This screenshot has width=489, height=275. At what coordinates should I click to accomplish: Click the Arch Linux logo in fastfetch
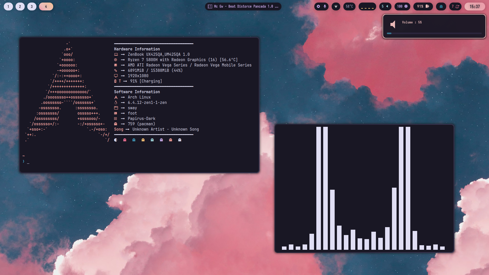(x=116, y=97)
